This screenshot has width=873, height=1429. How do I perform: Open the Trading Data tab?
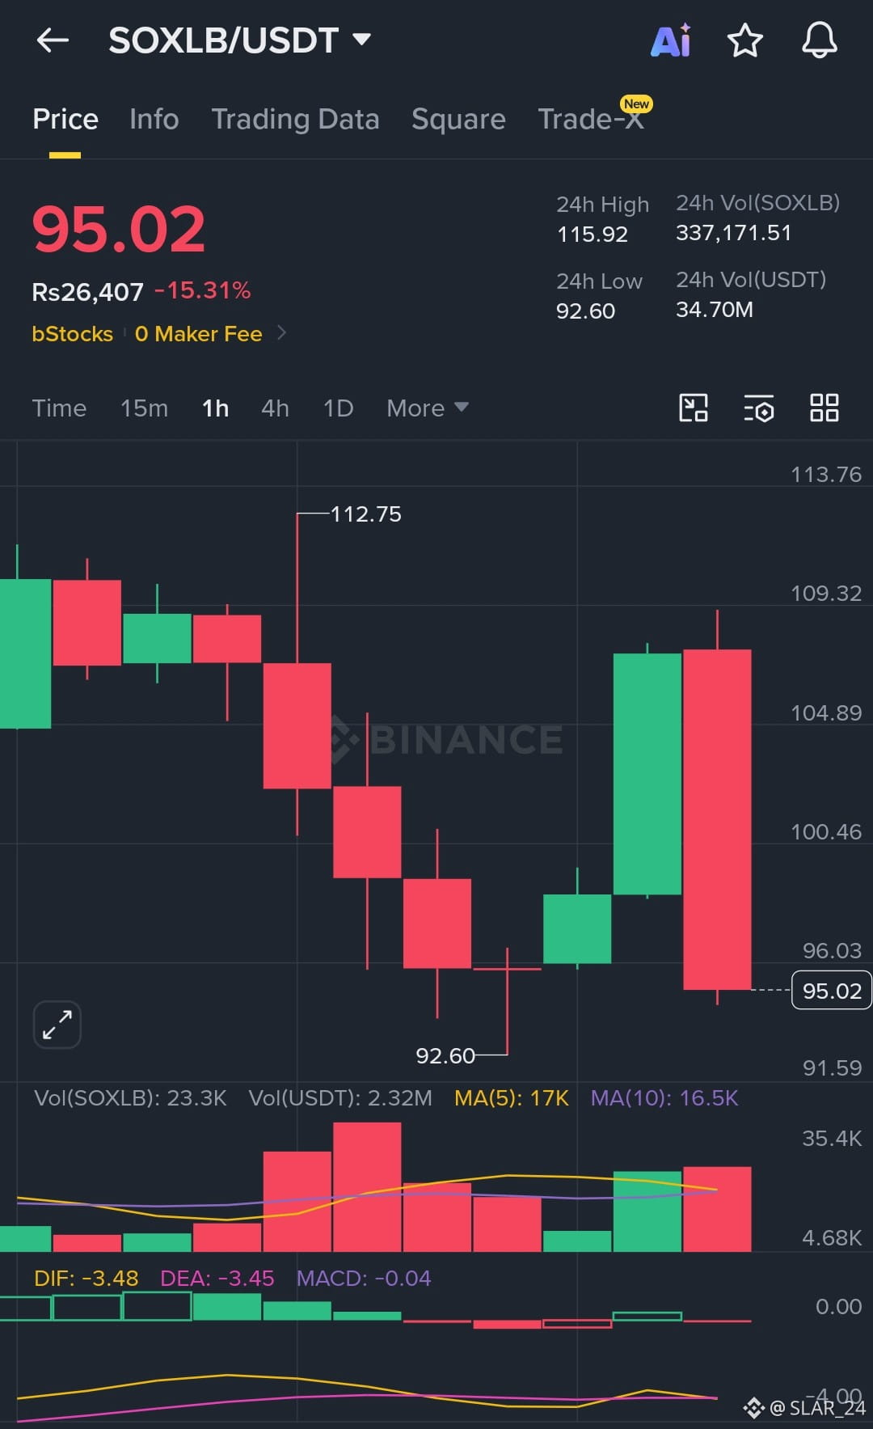295,120
